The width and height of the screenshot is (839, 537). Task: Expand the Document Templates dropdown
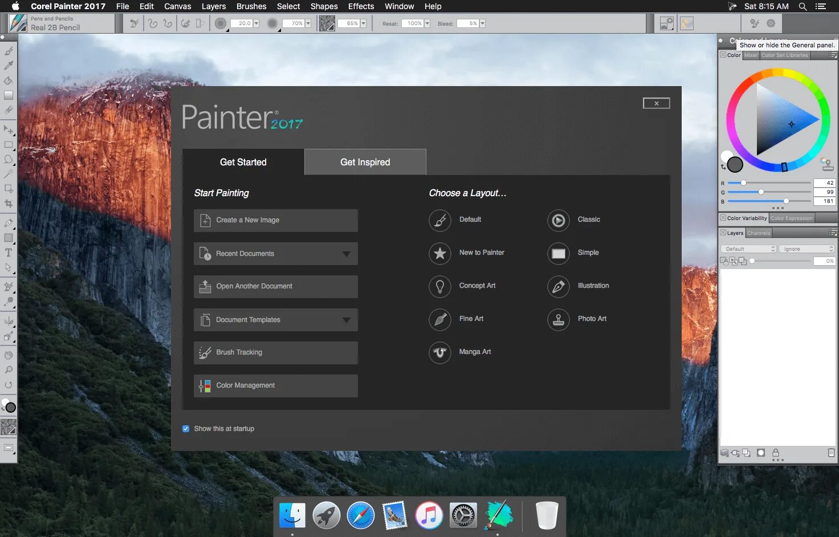346,320
